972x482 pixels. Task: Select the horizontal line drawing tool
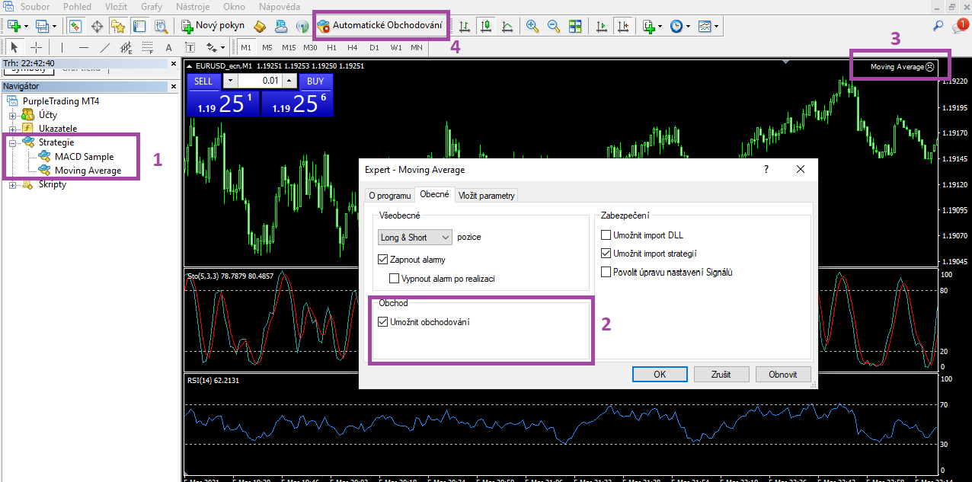click(83, 47)
